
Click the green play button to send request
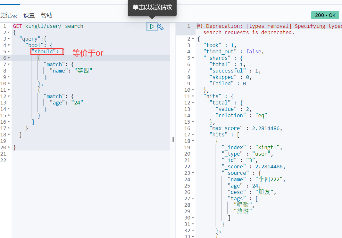152,27
